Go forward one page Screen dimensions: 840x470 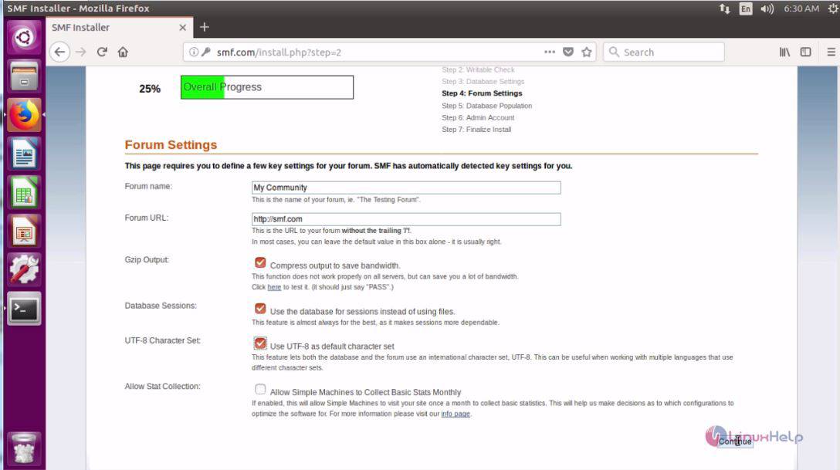[81, 52]
